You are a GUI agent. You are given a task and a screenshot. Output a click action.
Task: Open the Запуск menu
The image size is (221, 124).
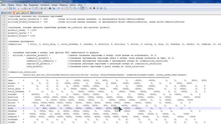point(73,5)
